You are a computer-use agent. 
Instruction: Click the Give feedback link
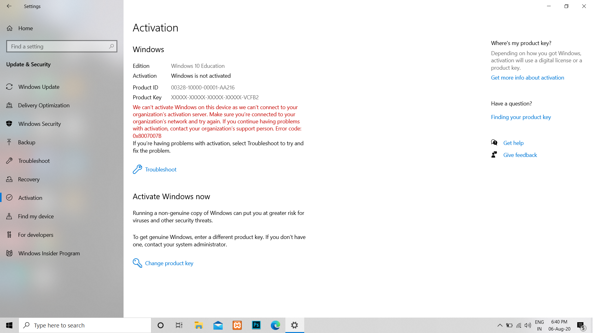pos(520,155)
